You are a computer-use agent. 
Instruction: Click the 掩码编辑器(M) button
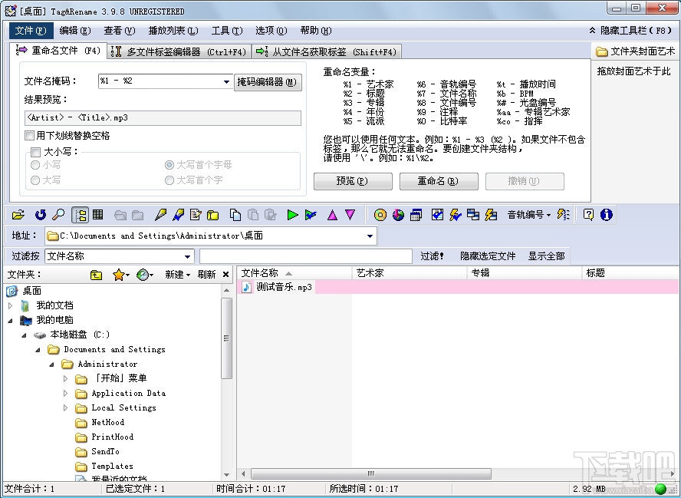tap(268, 82)
